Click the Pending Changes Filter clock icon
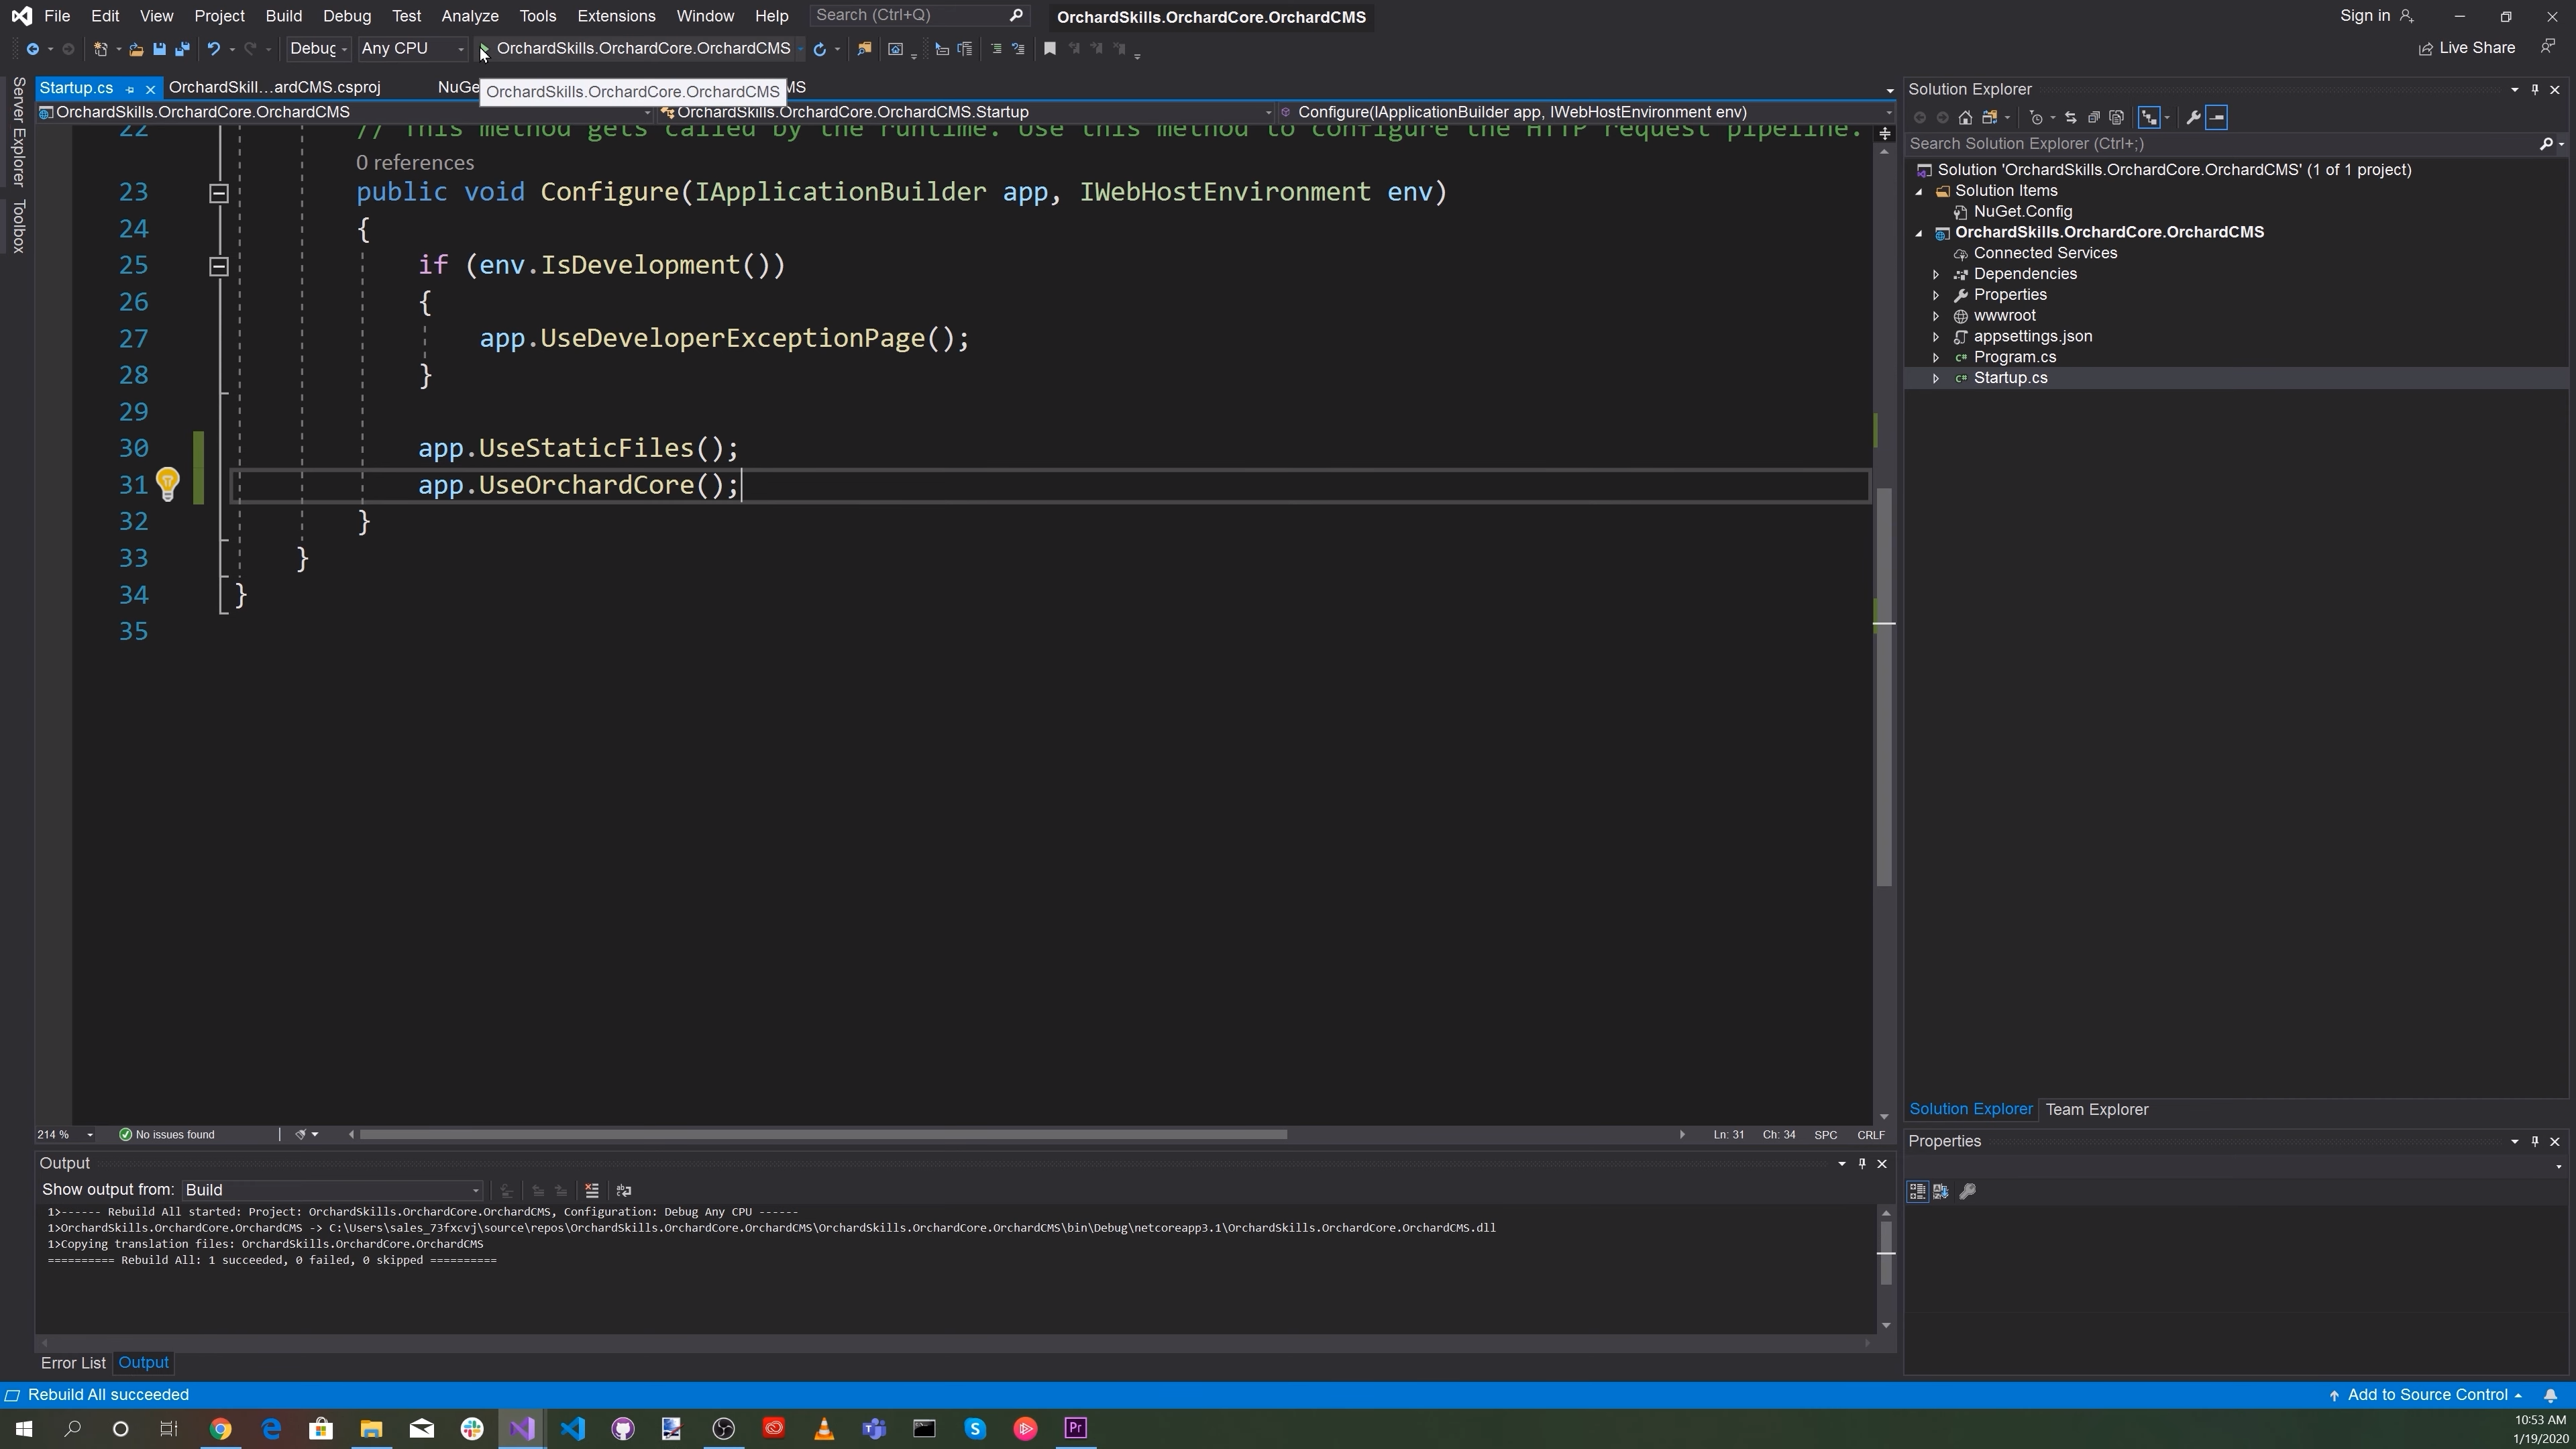Viewport: 2576px width, 1449px height. [2036, 118]
